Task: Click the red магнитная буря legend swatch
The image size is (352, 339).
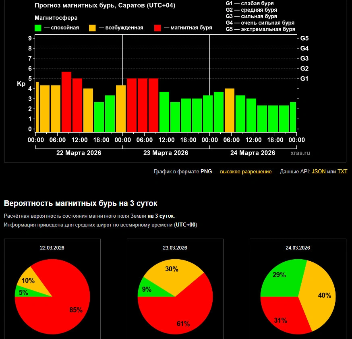Action: (157, 28)
